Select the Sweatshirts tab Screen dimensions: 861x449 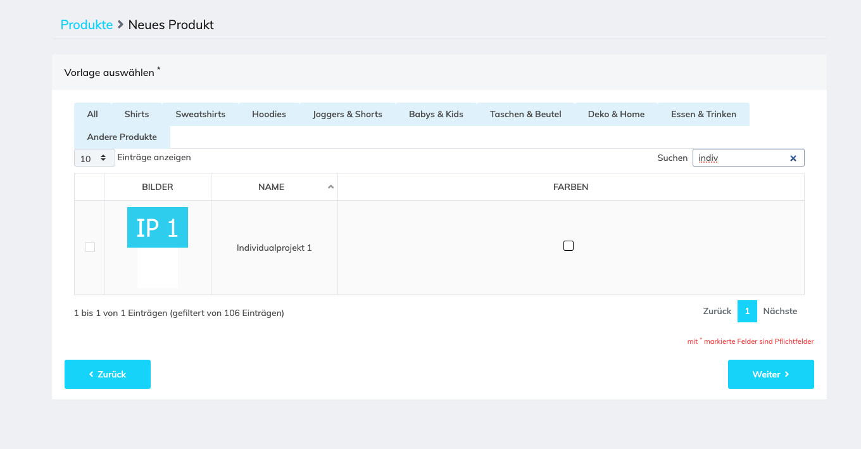click(x=201, y=114)
